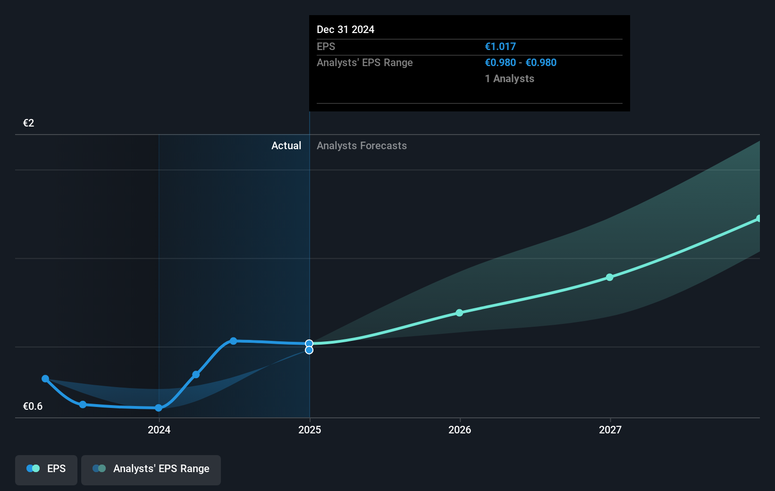Select the first EPS data point in 2023
Viewport: 775px width, 491px height.
coord(45,379)
